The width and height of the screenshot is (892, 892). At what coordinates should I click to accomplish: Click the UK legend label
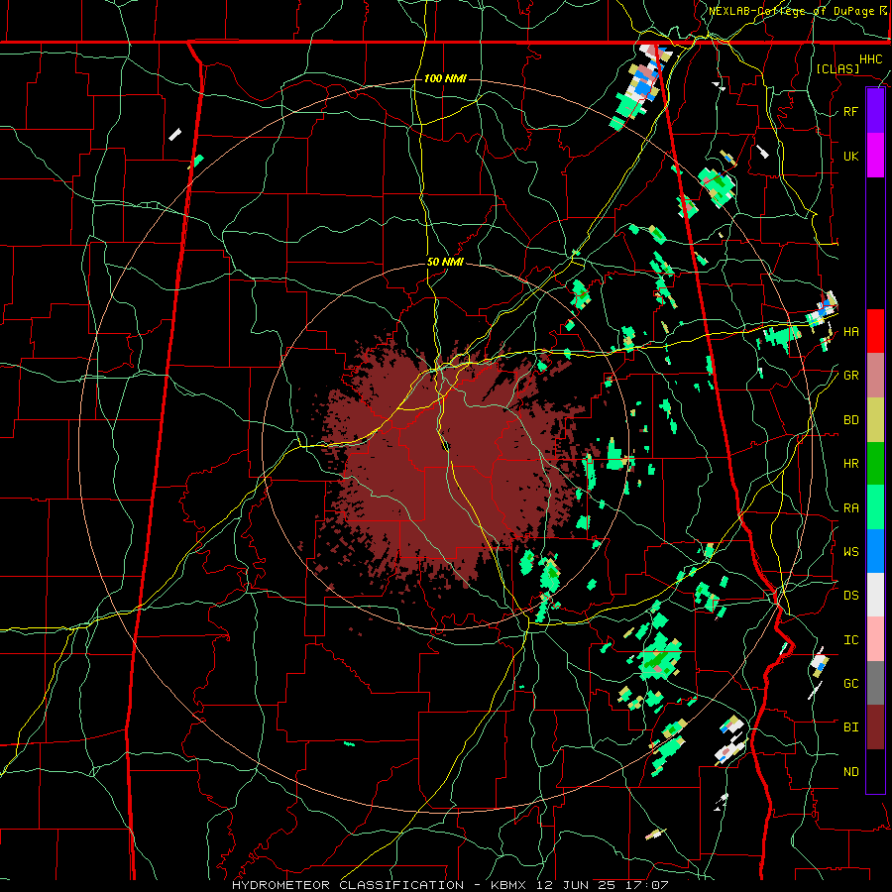(851, 156)
